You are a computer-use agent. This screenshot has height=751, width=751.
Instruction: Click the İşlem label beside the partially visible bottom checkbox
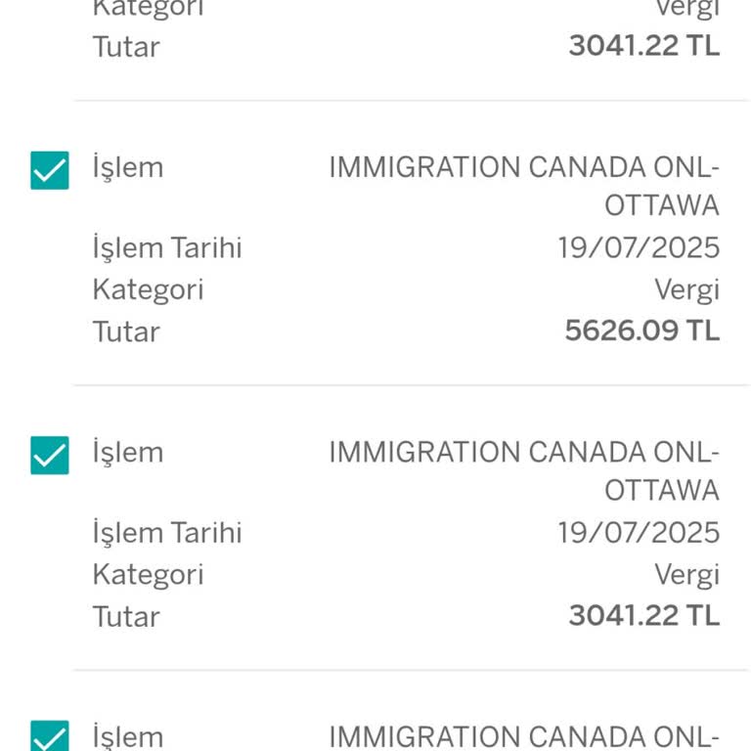(128, 736)
